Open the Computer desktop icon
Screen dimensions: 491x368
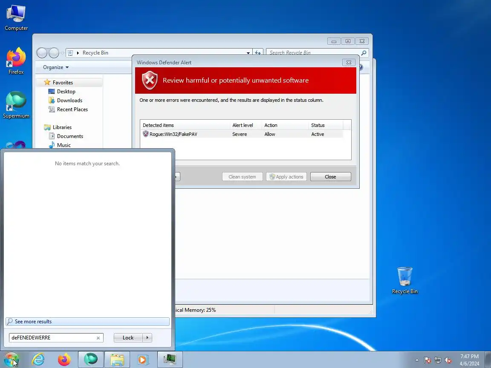(x=16, y=18)
